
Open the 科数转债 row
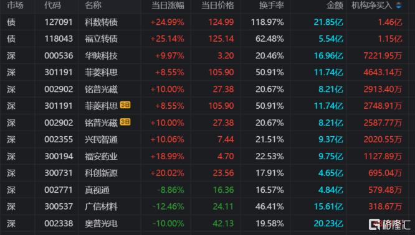click(207, 22)
